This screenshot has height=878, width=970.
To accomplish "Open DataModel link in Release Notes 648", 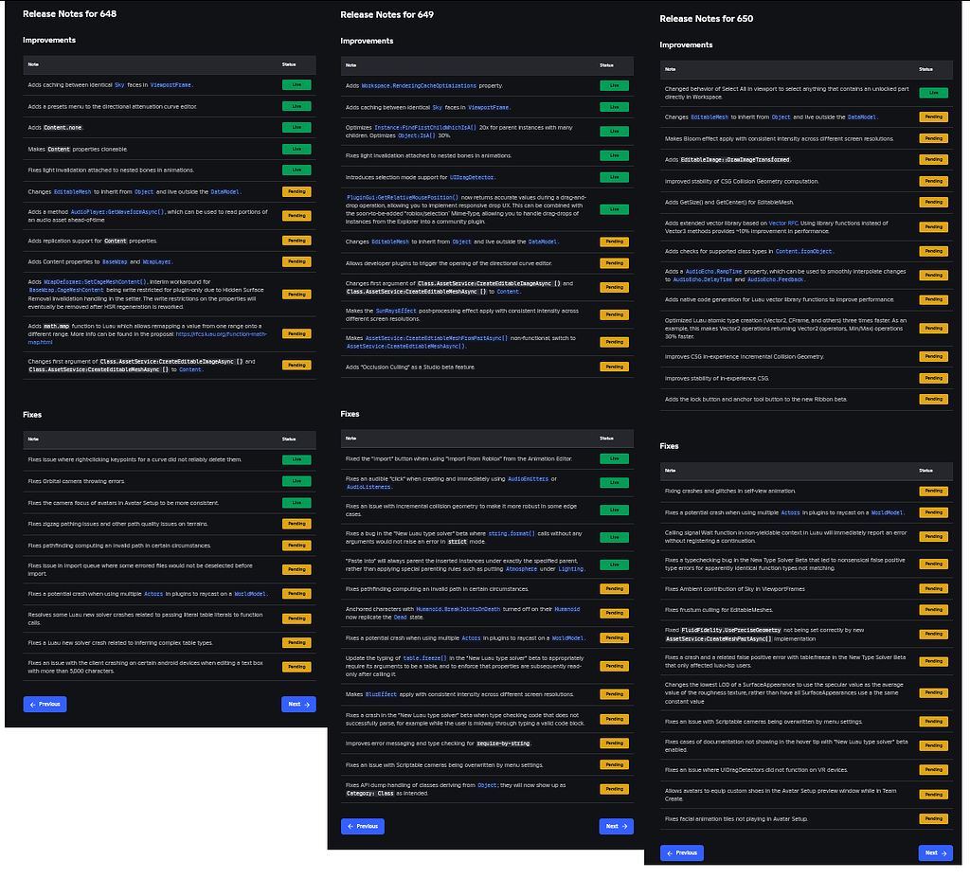I will pyautogui.click(x=225, y=192).
